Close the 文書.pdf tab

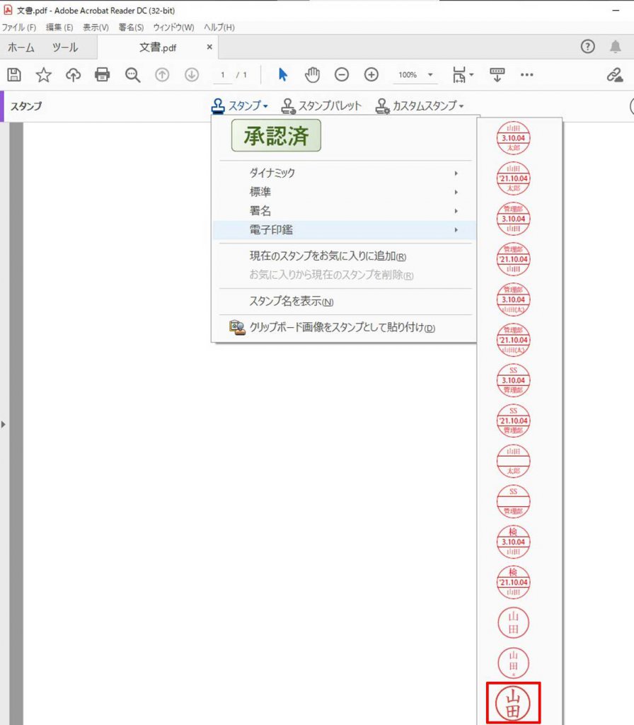tap(209, 47)
